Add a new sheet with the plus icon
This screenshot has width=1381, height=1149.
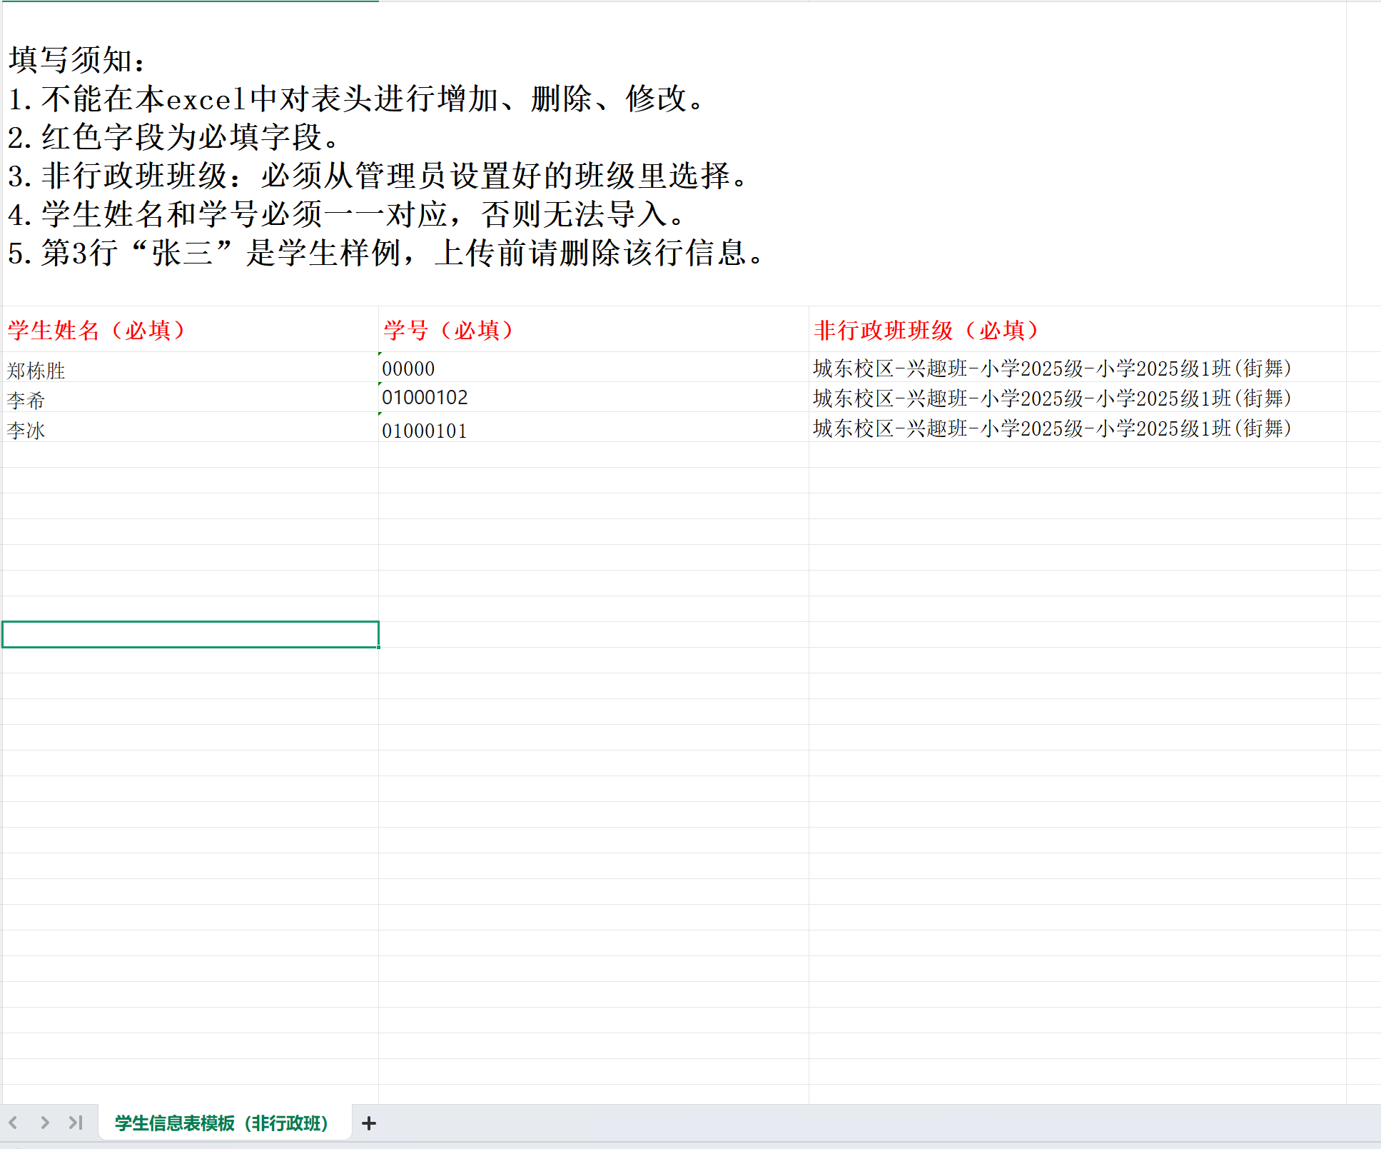coord(369,1123)
